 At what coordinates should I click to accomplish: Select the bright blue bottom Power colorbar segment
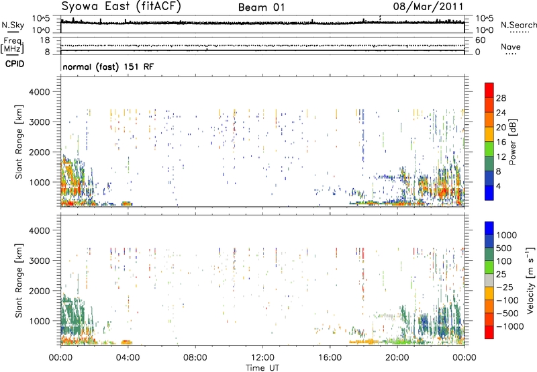click(x=489, y=193)
